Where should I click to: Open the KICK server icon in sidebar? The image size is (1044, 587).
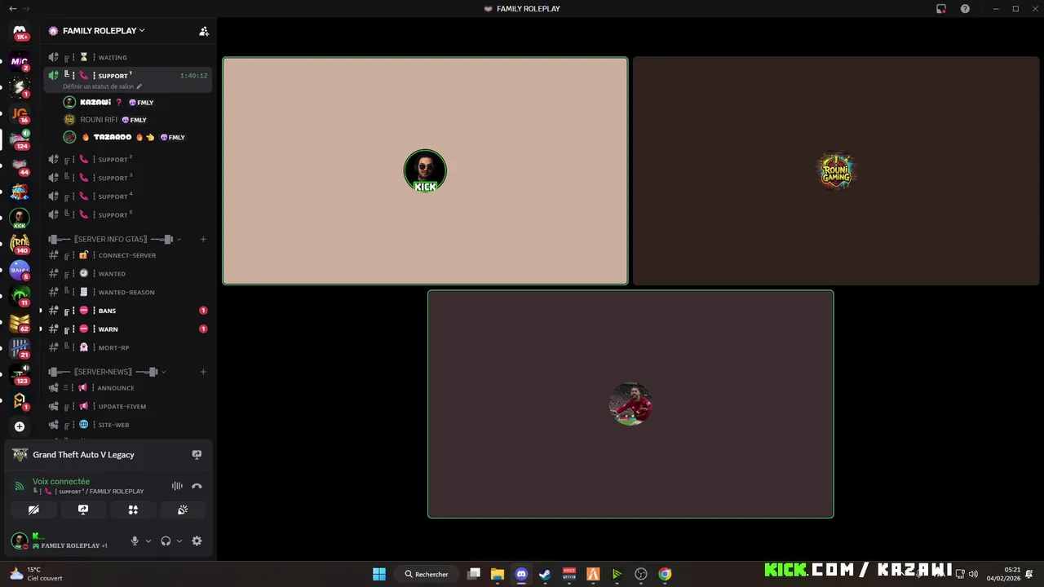coord(20,218)
